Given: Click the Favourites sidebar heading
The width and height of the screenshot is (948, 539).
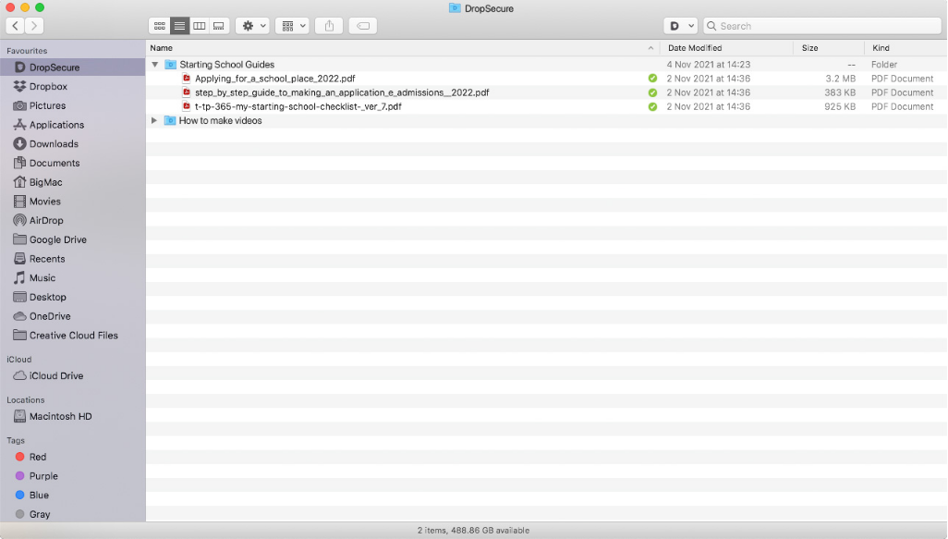Looking at the screenshot, I should [27, 51].
